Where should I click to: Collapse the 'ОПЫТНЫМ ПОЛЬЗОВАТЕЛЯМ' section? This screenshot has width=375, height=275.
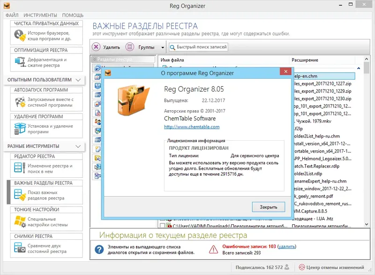78,80
